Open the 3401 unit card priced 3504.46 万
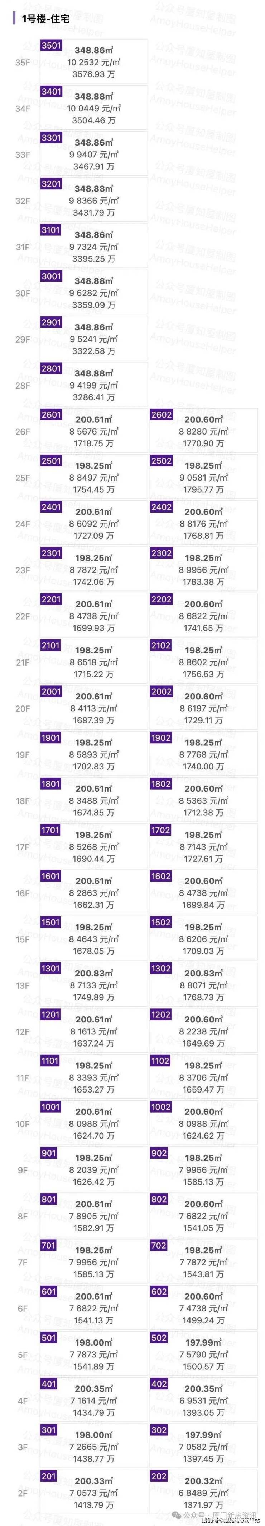 (x=94, y=108)
